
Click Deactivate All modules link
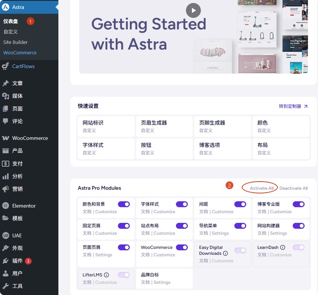293,188
